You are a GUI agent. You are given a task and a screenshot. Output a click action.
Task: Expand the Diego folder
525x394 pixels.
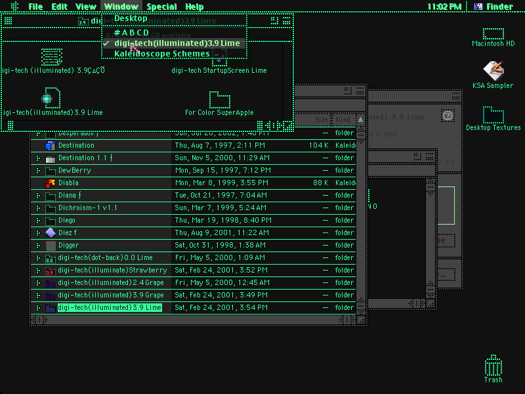point(38,221)
